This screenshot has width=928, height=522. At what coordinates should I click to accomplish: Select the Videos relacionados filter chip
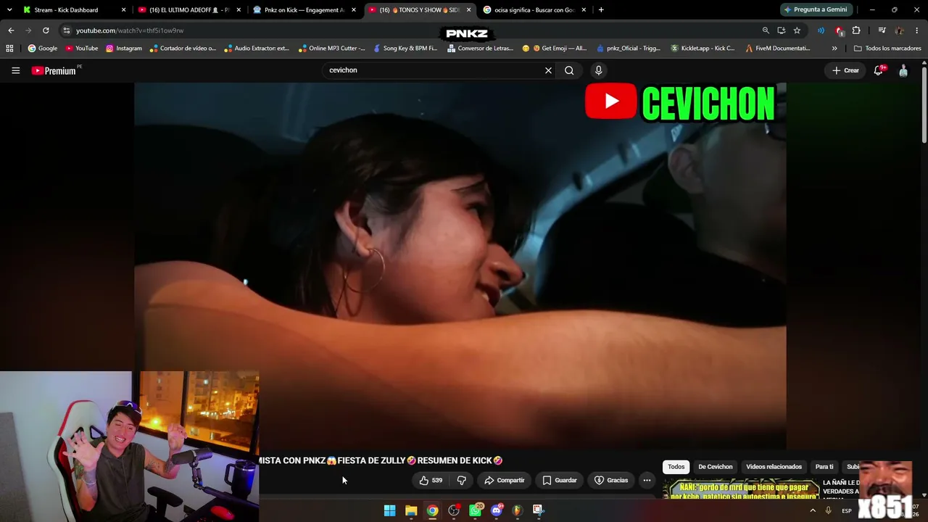tap(774, 467)
